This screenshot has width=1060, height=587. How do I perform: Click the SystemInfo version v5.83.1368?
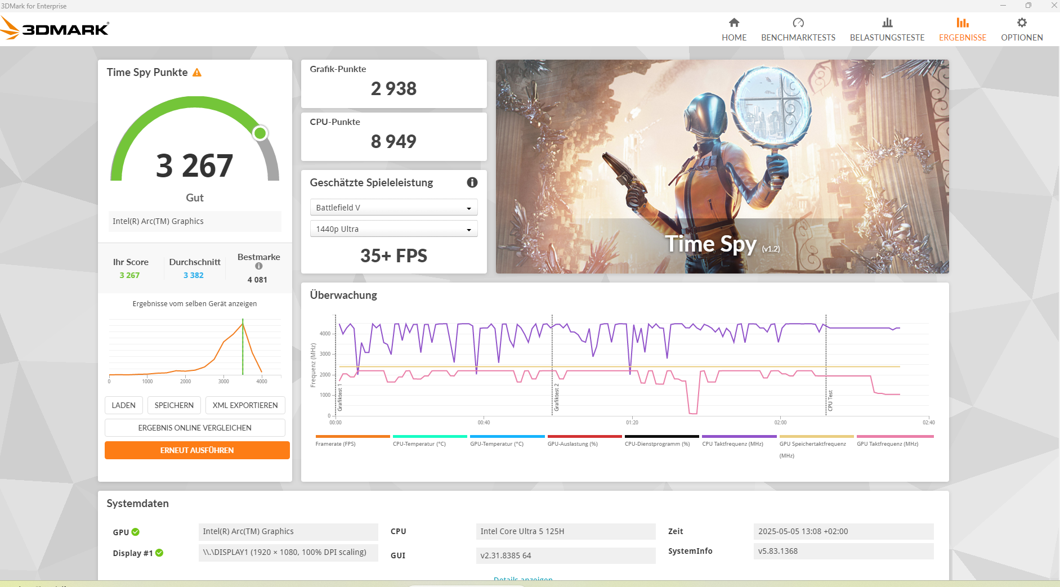tap(843, 551)
